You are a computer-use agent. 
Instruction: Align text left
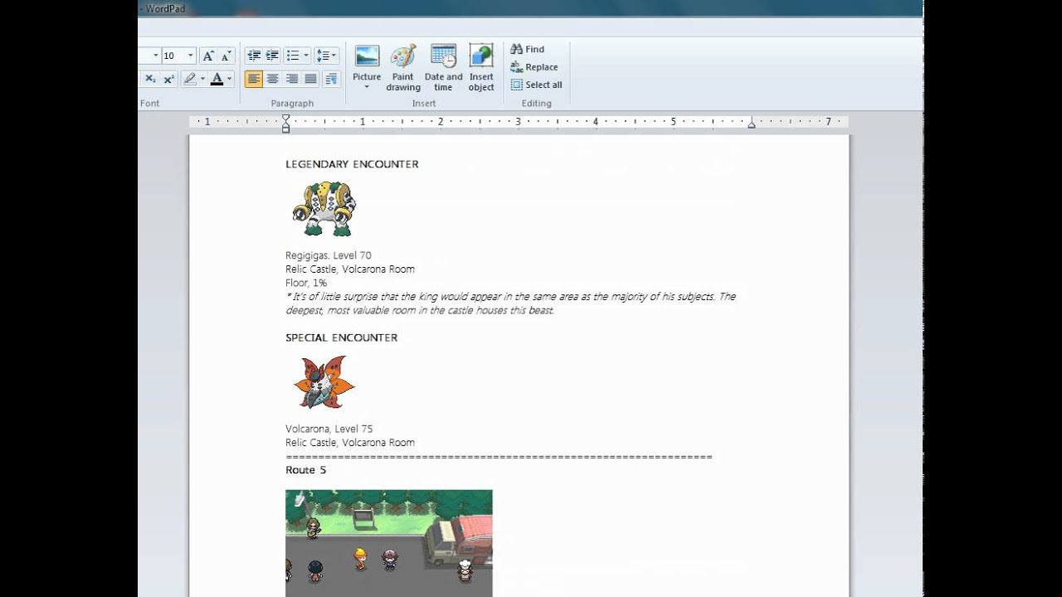(x=254, y=79)
